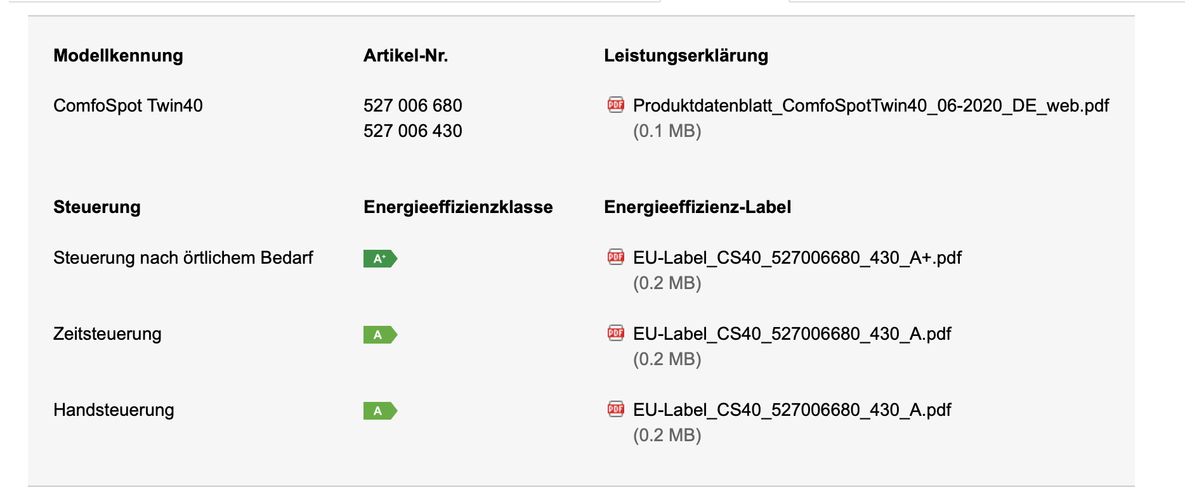Click ComfoSpot Twin40 model name
1185x497 pixels.
128,105
